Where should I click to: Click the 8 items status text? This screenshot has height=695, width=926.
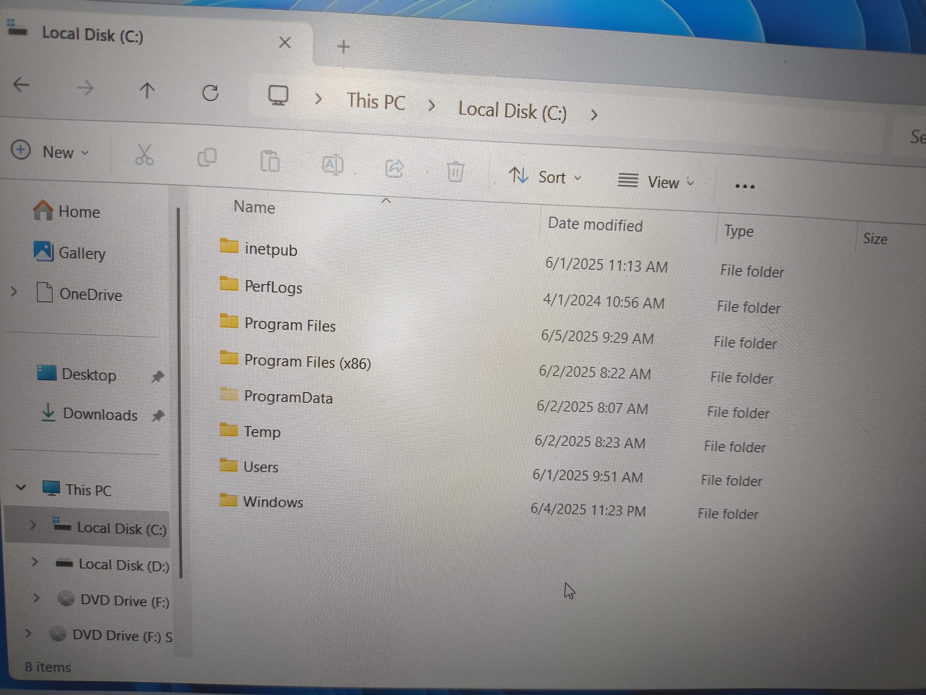[48, 667]
